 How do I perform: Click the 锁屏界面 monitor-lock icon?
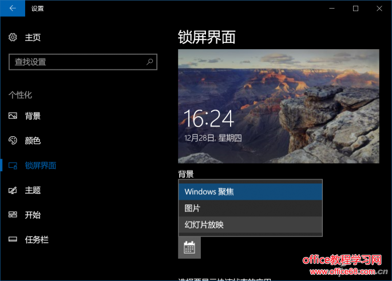[x=13, y=165]
